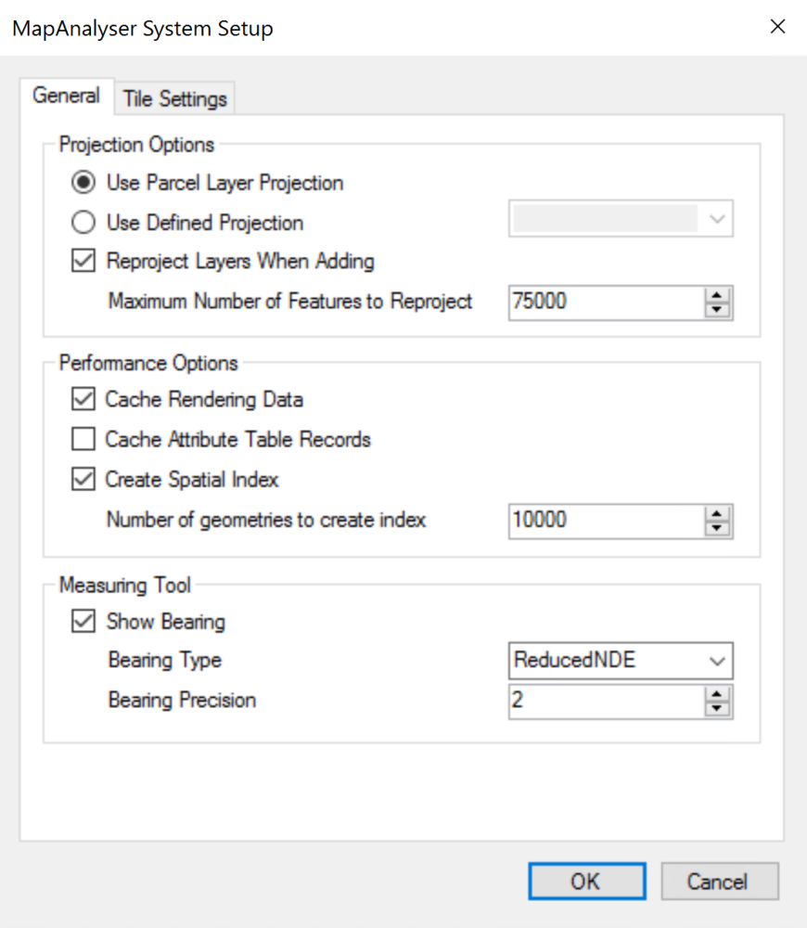807x928 pixels.
Task: Choose Use Defined Projection option
Action: pos(83,222)
